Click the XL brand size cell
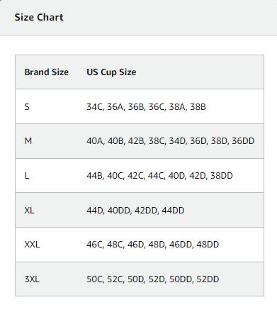The image size is (277, 312). click(x=29, y=210)
